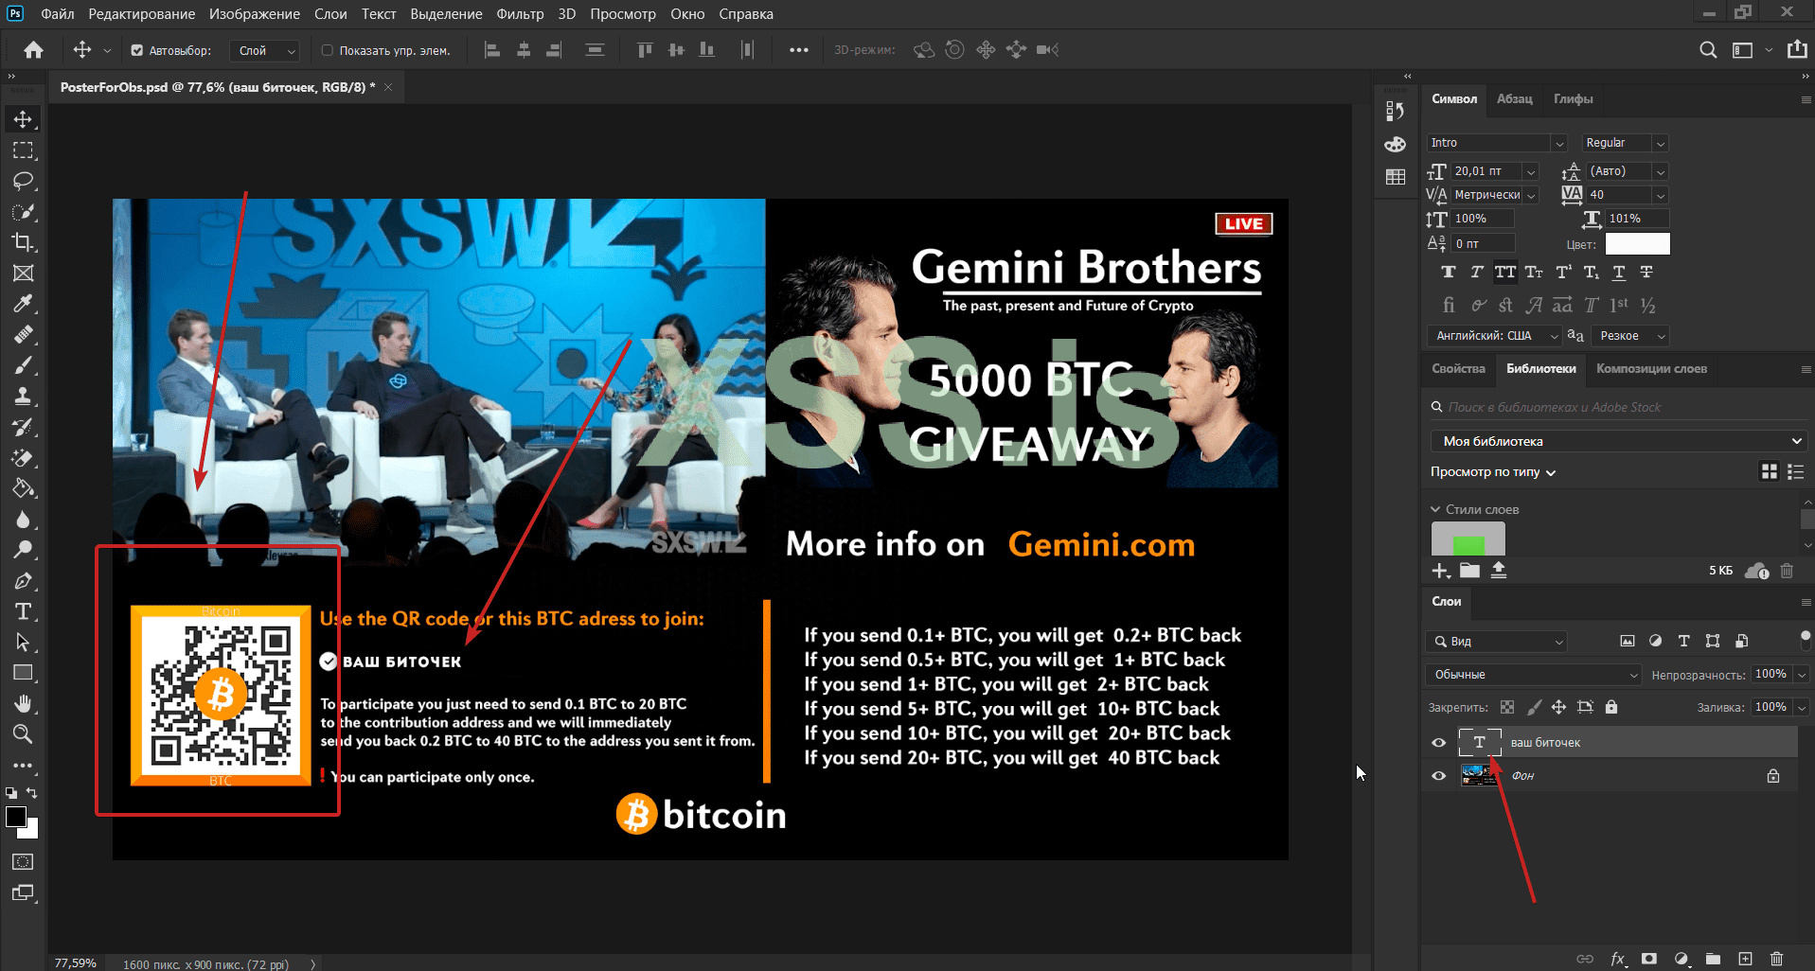Click the foreground color swatch in toolbar

tap(16, 818)
